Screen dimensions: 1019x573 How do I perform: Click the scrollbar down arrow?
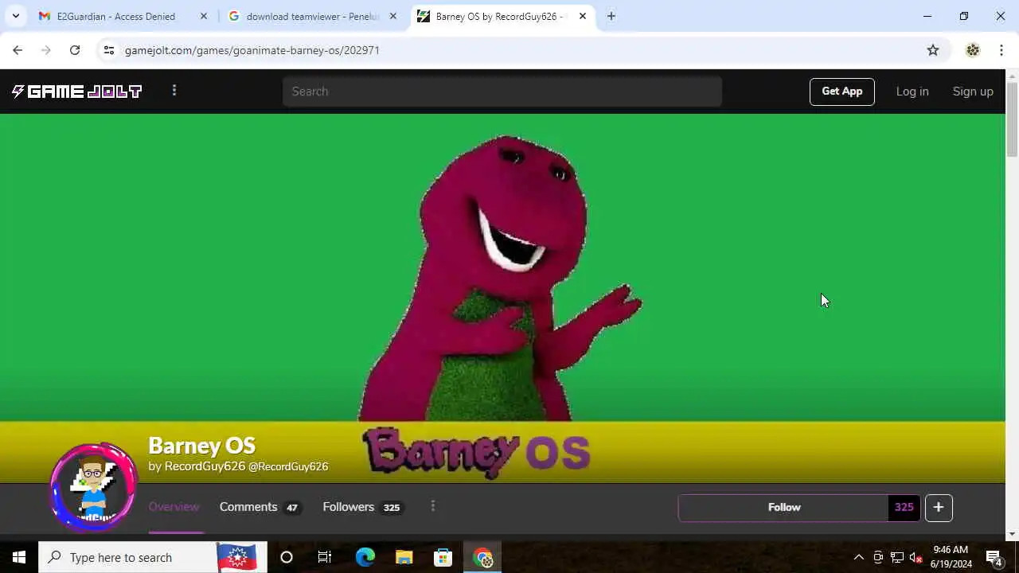(1013, 534)
